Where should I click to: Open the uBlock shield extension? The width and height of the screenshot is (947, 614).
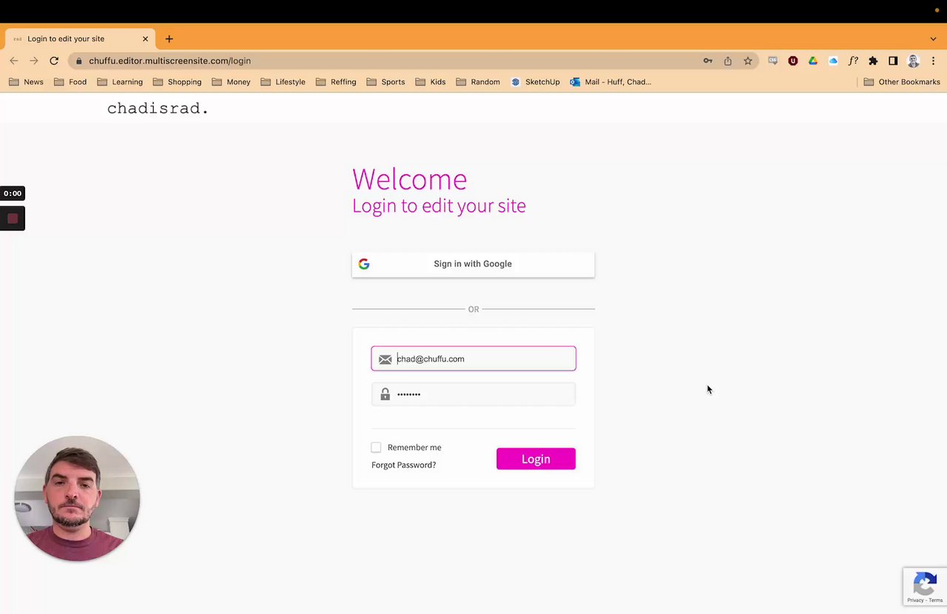click(793, 61)
